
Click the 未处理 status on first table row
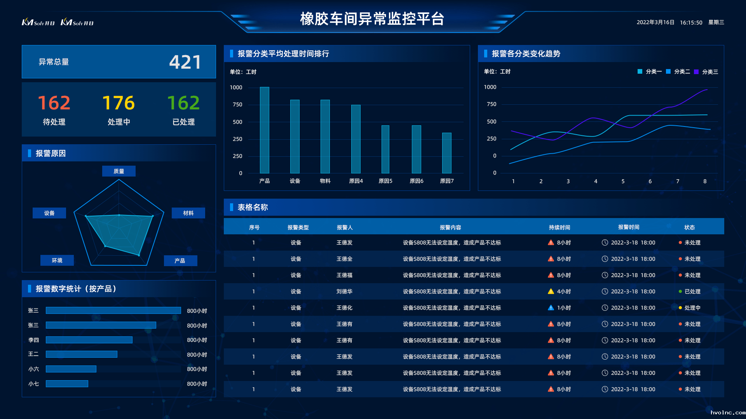(693, 242)
